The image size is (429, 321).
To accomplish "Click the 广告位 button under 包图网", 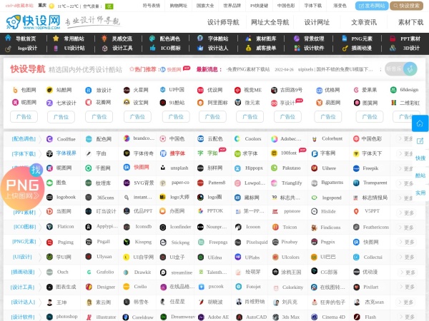I will 24,117.
